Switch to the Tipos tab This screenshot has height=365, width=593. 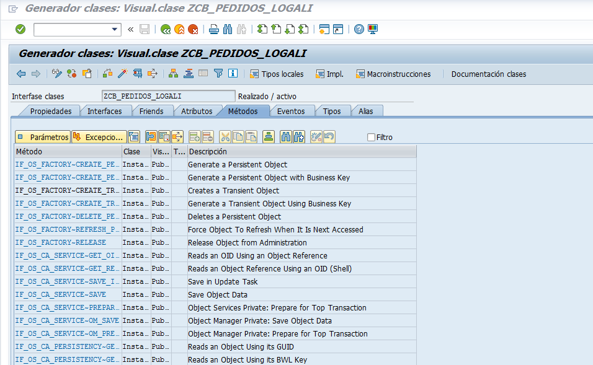(x=332, y=111)
